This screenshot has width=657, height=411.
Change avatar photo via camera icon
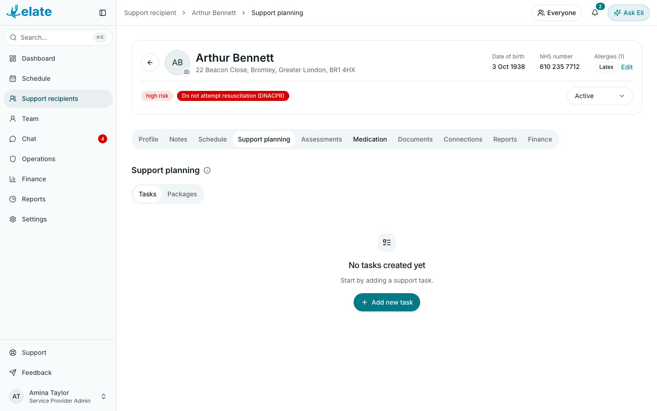(x=187, y=72)
